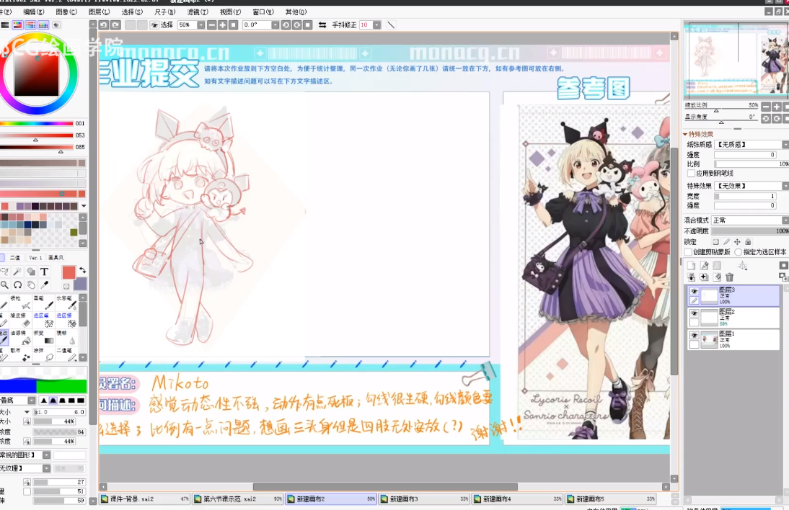The height and width of the screenshot is (510, 789).
Task: Click the canvas zoom-in plus button
Action: 222,24
